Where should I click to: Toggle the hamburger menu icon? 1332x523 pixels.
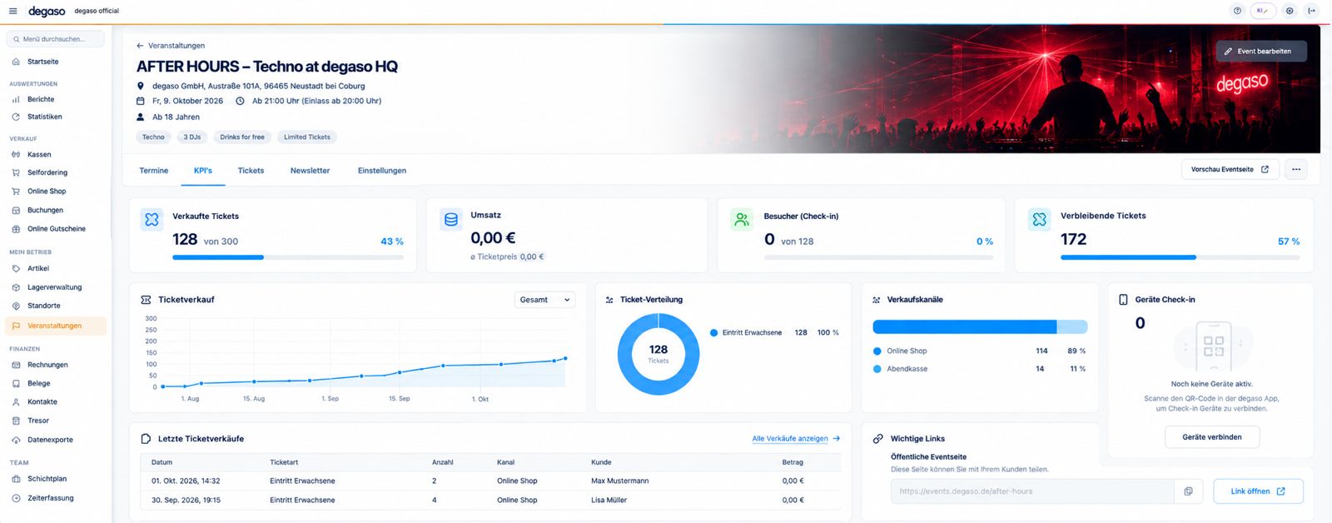click(12, 11)
